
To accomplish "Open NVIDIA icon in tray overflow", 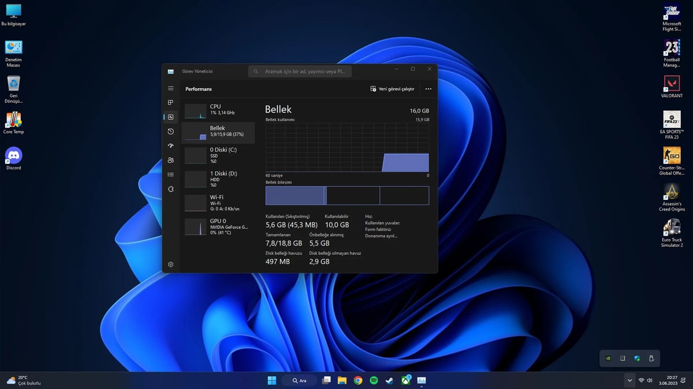I will [608, 358].
